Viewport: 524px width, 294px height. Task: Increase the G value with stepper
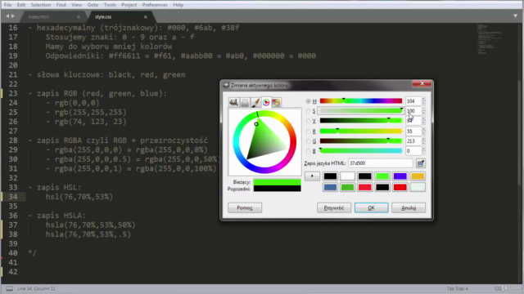[x=423, y=140]
